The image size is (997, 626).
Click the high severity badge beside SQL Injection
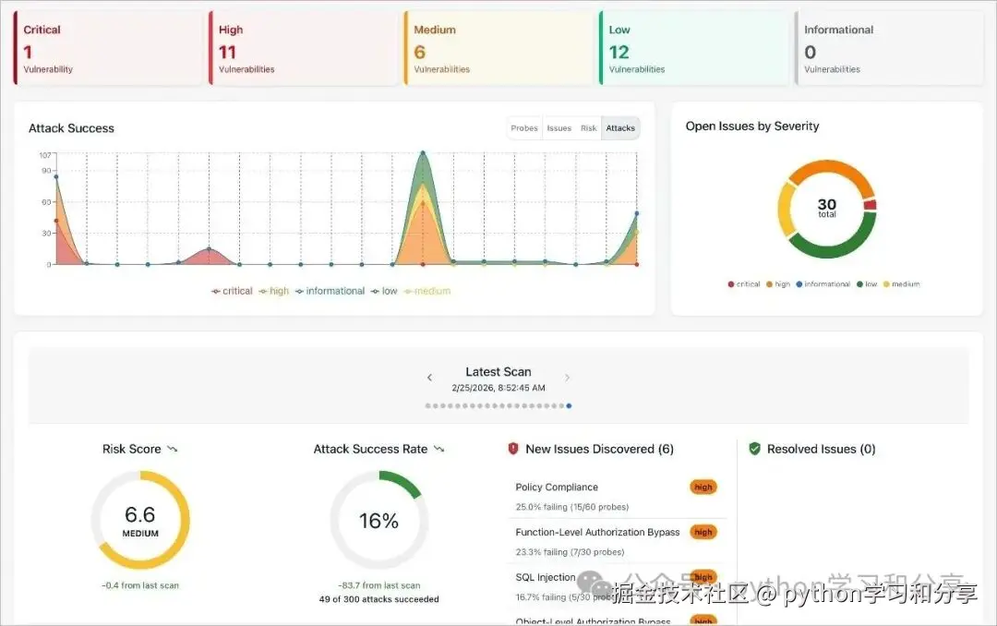pyautogui.click(x=703, y=576)
